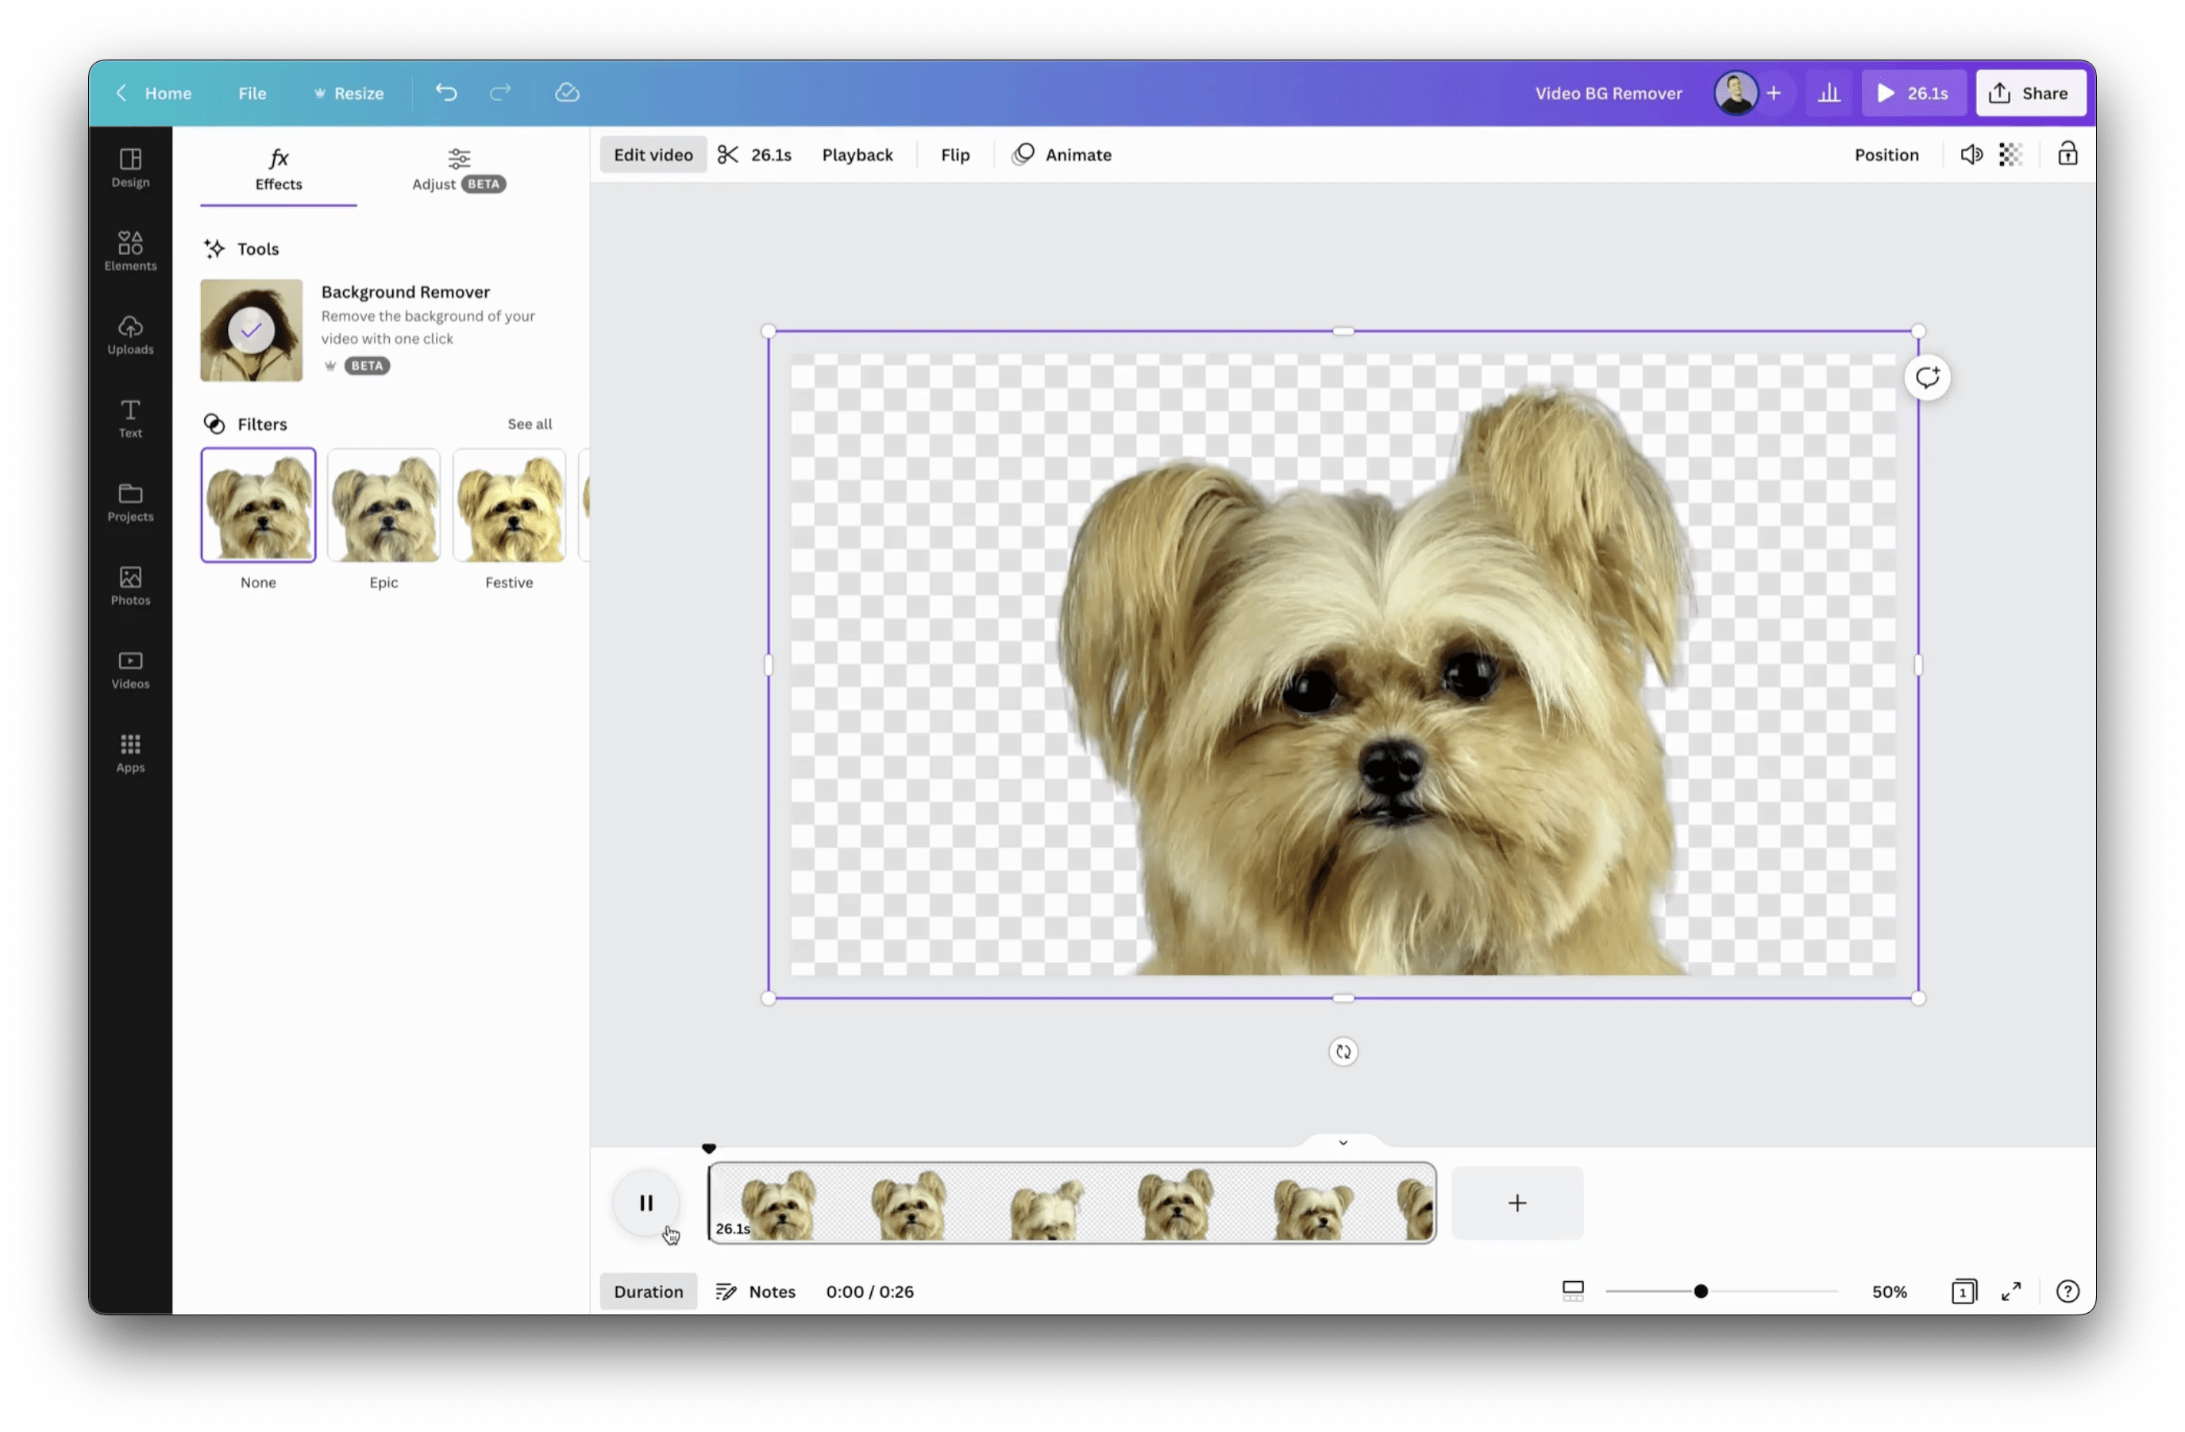Open the transparency settings
2185x1432 pixels.
(x=2011, y=154)
